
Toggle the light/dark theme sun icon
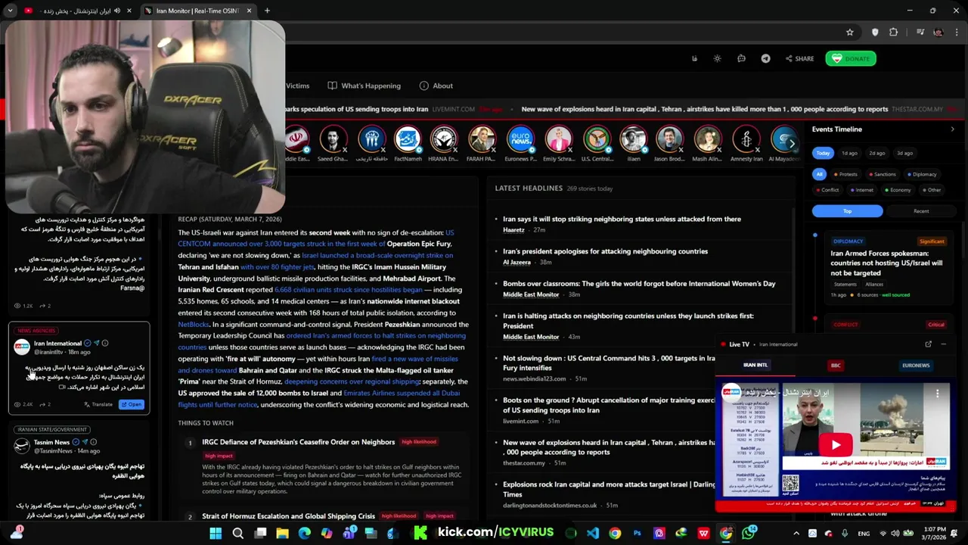(717, 58)
